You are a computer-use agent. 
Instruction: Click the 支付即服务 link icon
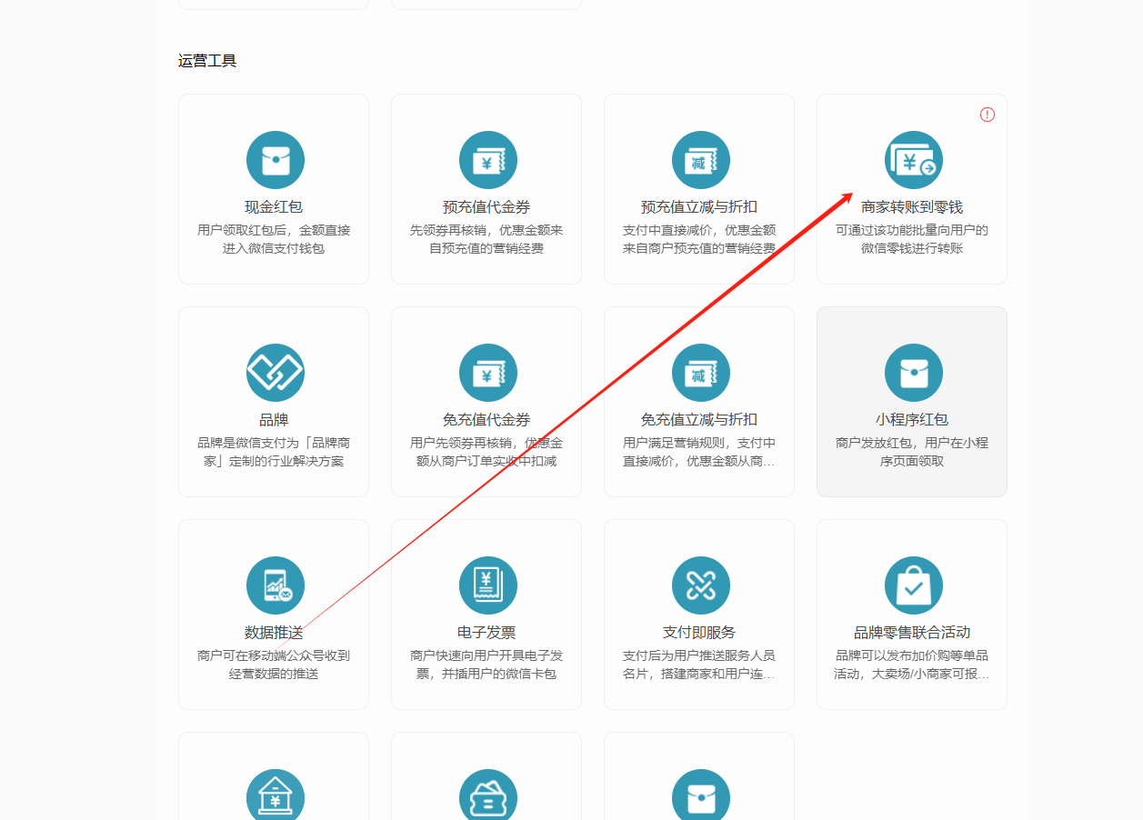(700, 585)
